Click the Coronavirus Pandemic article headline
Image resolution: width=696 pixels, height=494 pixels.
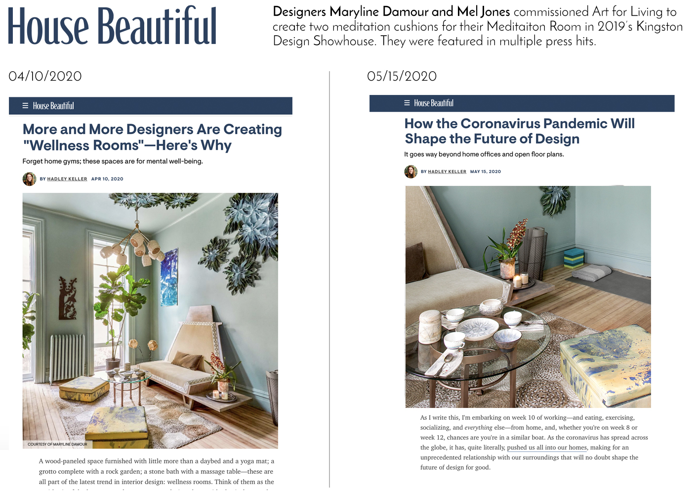(520, 131)
